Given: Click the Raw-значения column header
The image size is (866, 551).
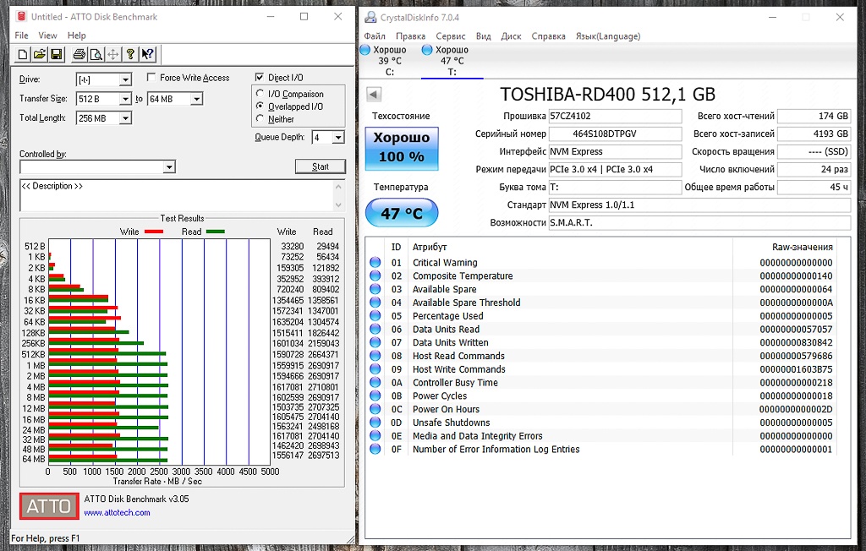Looking at the screenshot, I should [x=802, y=247].
